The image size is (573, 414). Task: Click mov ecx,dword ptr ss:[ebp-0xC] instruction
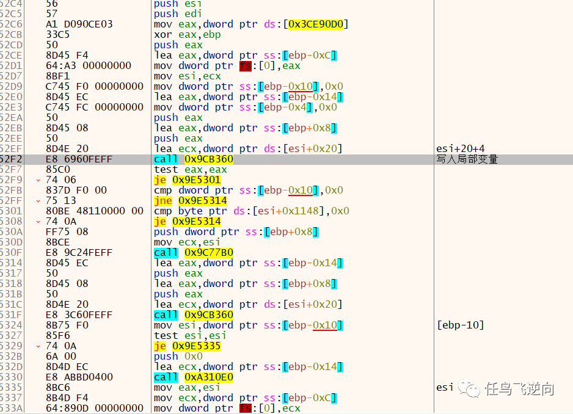pos(246,398)
